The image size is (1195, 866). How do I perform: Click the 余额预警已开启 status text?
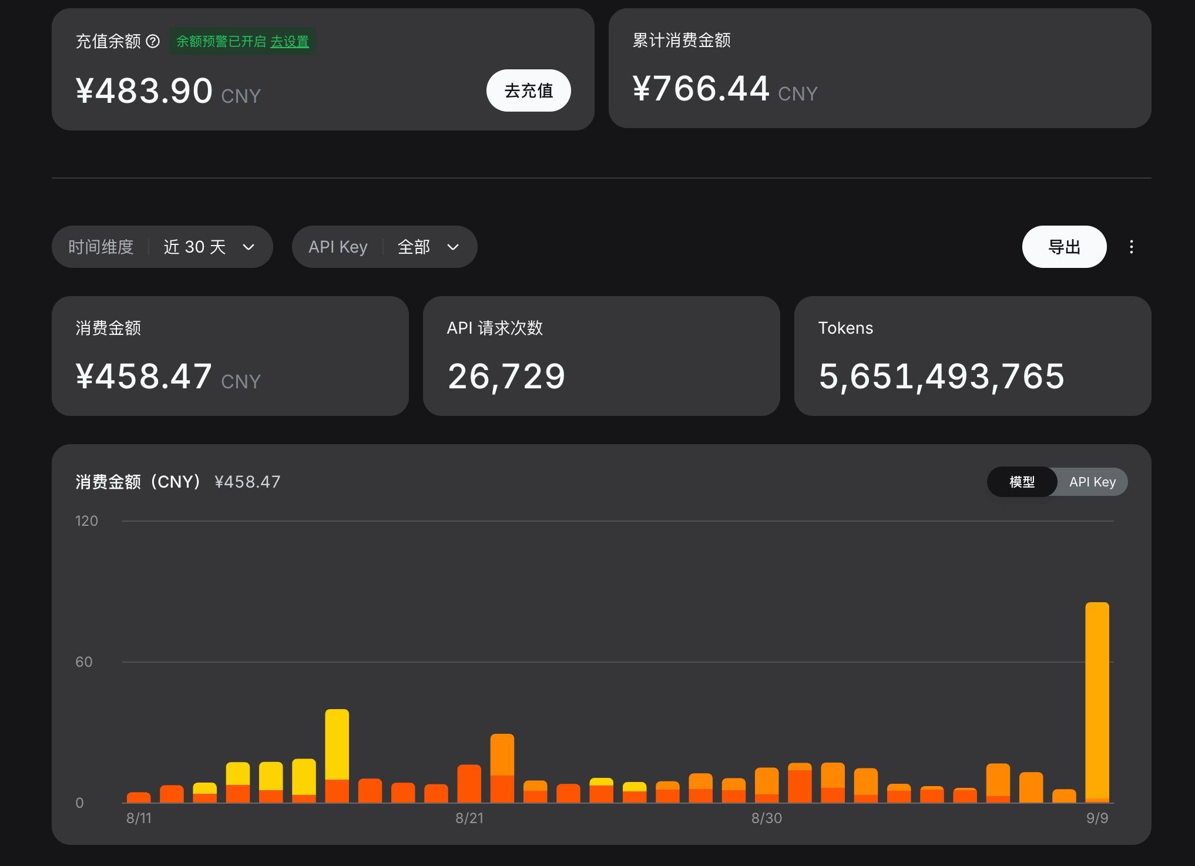[221, 41]
